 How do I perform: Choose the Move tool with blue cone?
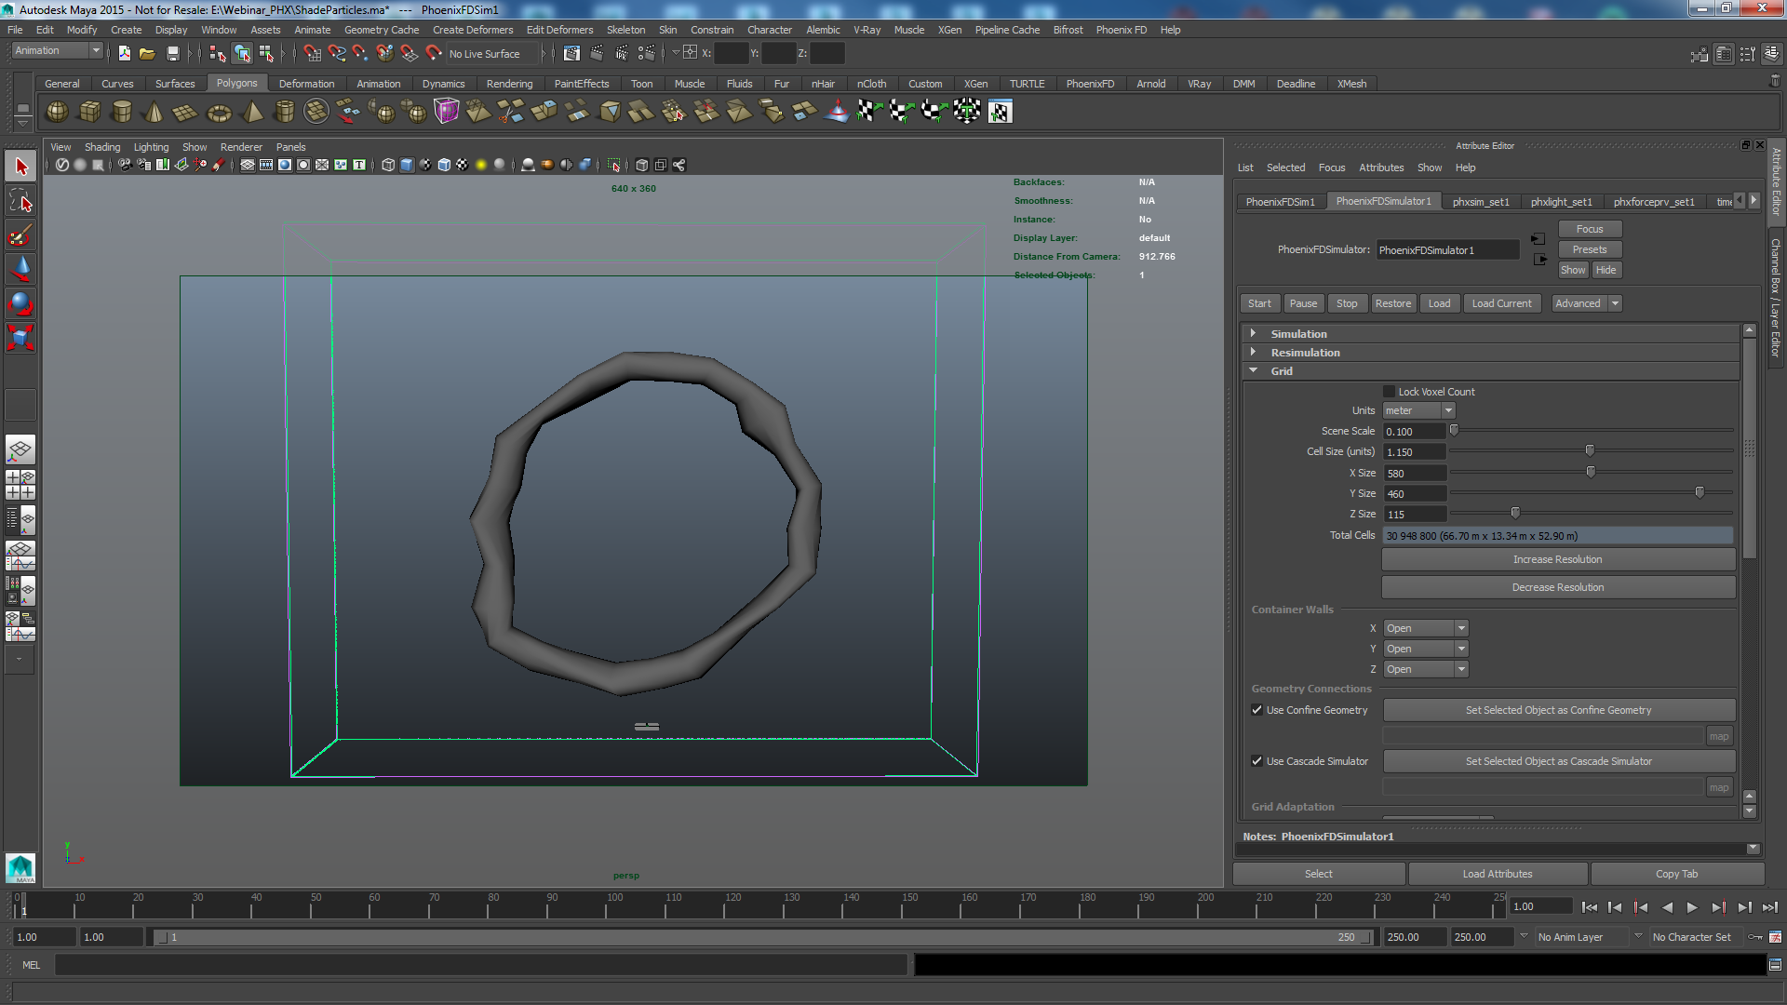click(20, 269)
